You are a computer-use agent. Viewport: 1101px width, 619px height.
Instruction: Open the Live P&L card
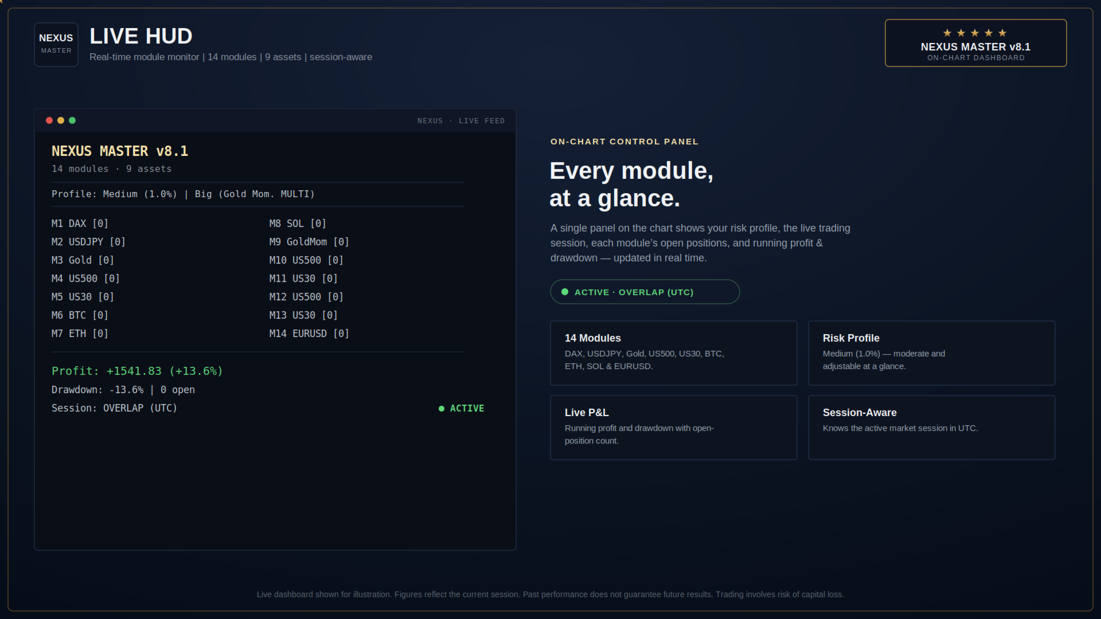tap(673, 428)
